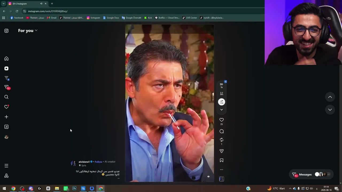Select the 1.6x speed boost button
The height and width of the screenshot is (192, 342).
click(x=221, y=102)
